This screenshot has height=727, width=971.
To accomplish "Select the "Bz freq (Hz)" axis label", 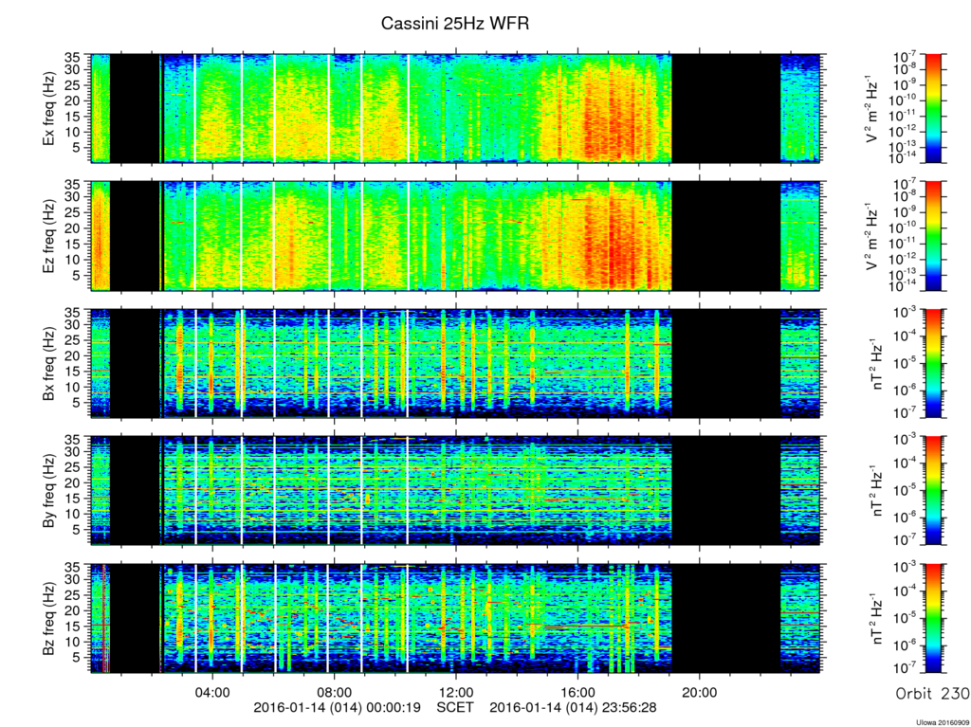I will click(x=49, y=619).
